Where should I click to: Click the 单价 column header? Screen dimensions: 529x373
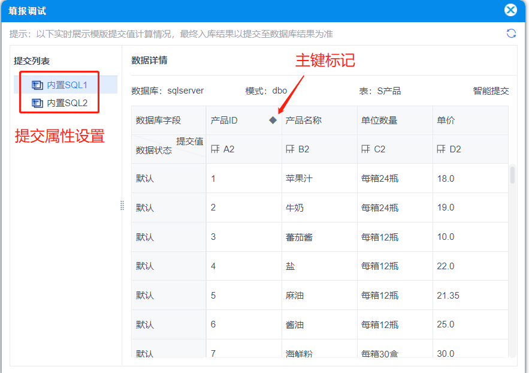click(470, 120)
